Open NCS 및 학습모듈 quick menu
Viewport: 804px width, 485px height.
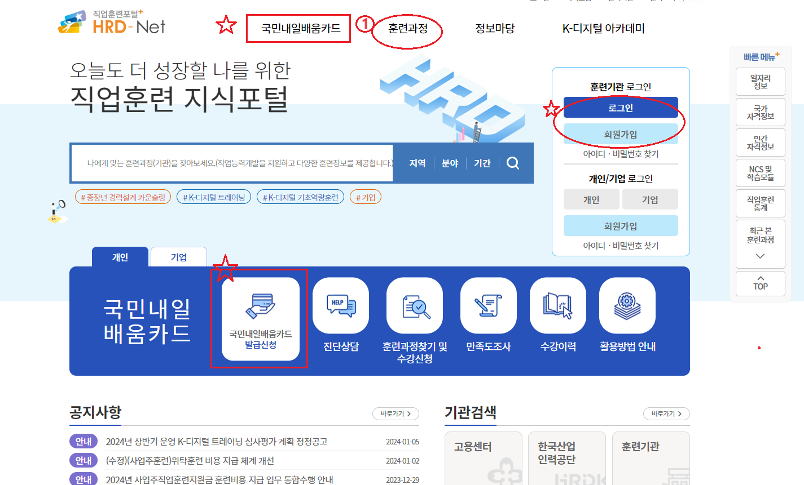(760, 173)
